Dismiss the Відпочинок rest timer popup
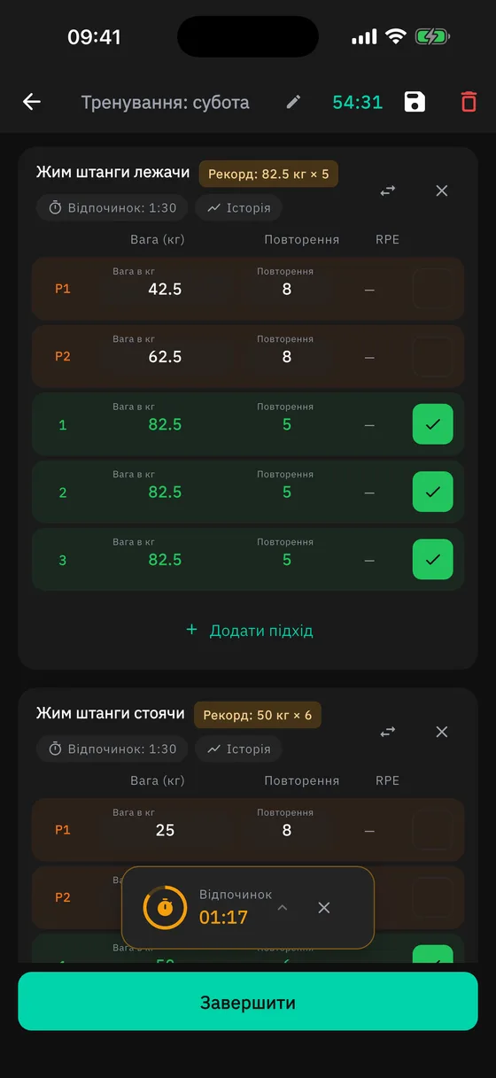The height and width of the screenshot is (1078, 496). (x=324, y=907)
